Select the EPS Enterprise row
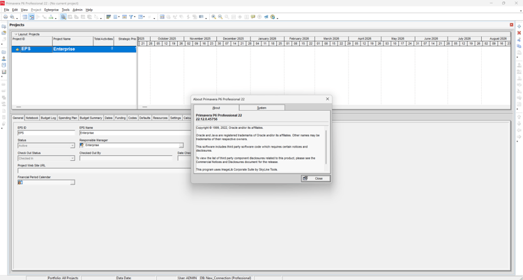 [74, 49]
